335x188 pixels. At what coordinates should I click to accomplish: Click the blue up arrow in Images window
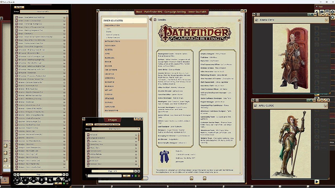(x=132, y=176)
